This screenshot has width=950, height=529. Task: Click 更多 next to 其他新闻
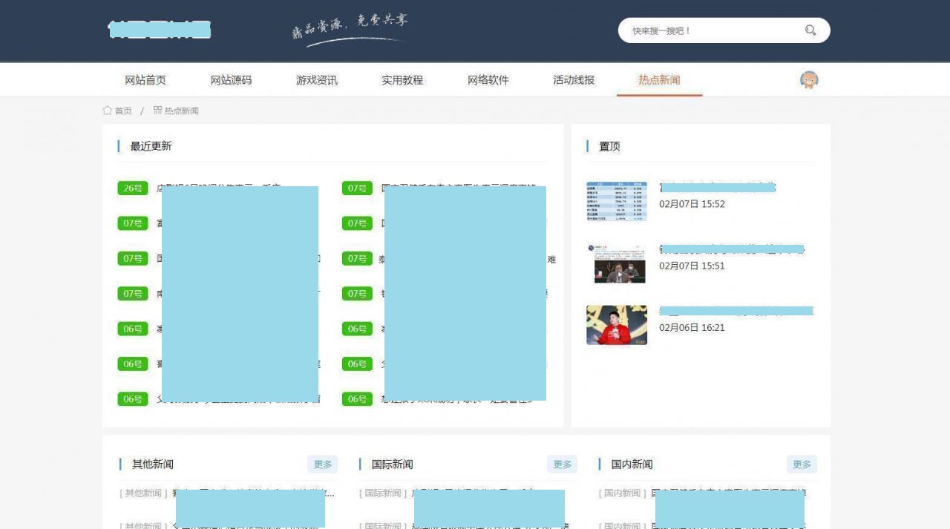click(x=323, y=464)
